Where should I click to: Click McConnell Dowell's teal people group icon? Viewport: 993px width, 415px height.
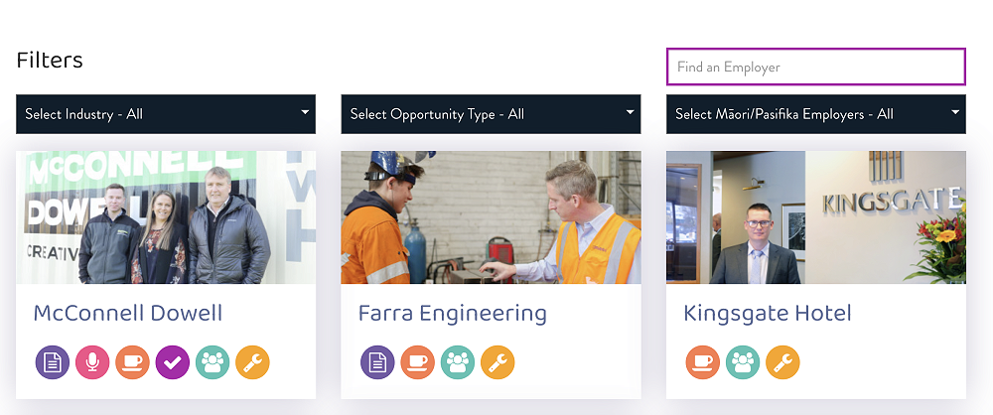213,362
